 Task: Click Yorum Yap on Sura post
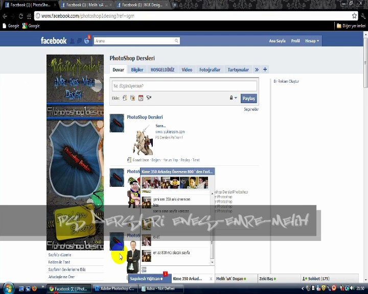click(x=171, y=160)
